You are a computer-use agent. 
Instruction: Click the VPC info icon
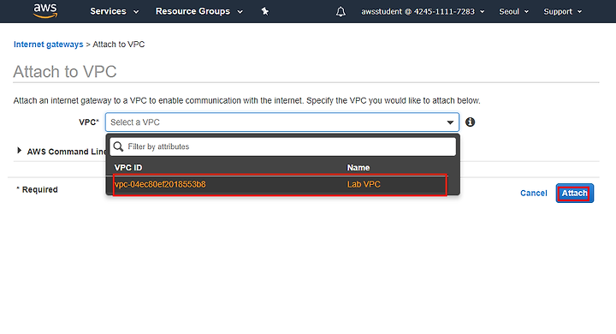click(470, 122)
